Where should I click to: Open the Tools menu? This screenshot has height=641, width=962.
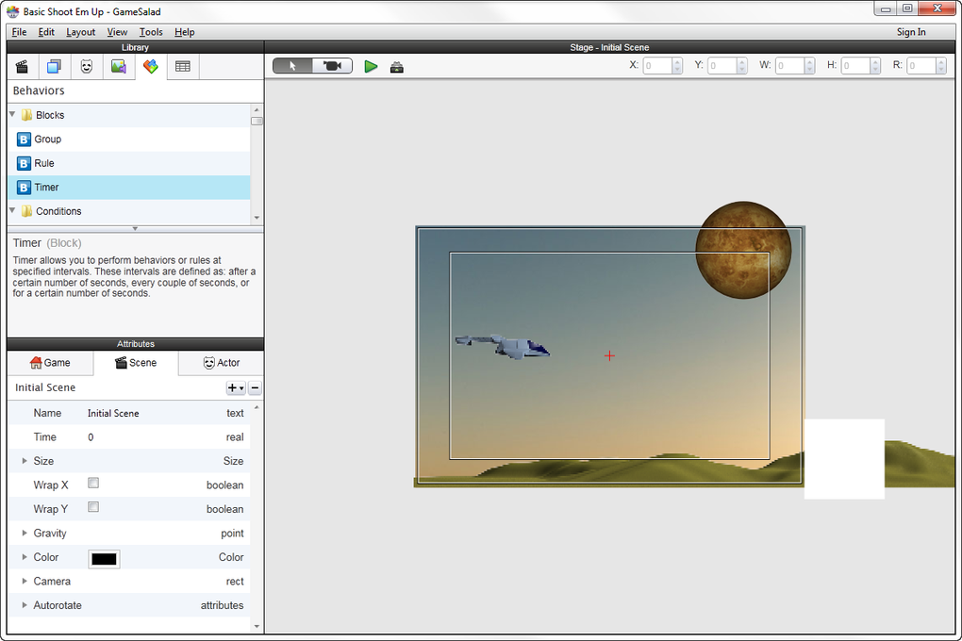[151, 32]
